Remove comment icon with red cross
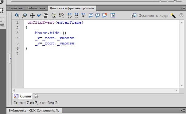186x114 pixels. pos(104,15)
